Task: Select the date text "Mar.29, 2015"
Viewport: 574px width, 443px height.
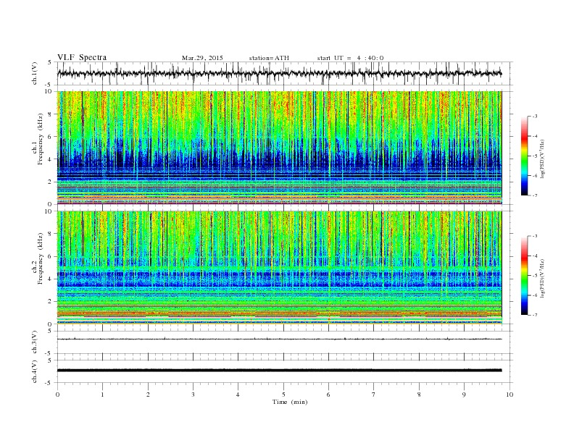Action: pyautogui.click(x=202, y=58)
